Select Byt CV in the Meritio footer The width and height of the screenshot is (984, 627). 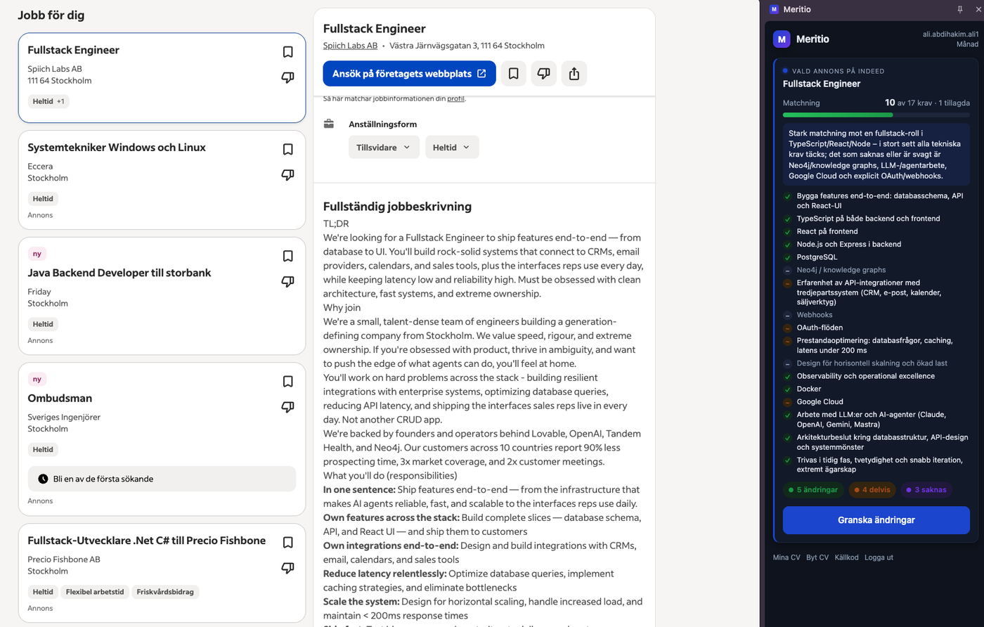(x=817, y=557)
